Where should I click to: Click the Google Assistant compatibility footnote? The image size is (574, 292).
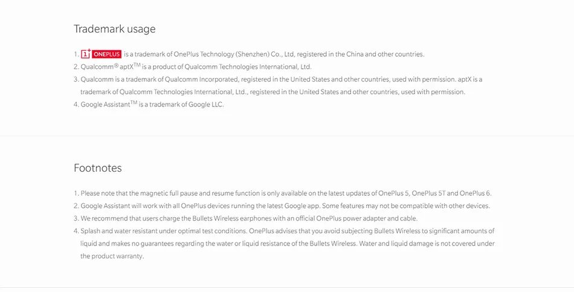pyautogui.click(x=285, y=206)
